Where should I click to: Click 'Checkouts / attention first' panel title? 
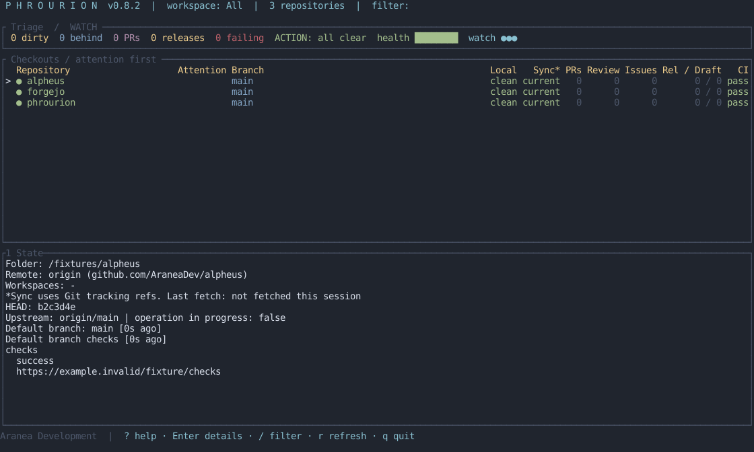click(x=83, y=60)
